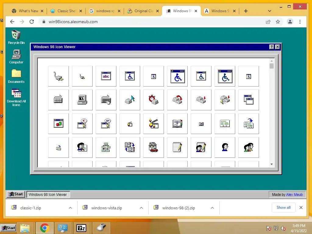Open the 7-Zip icon in Windows taskbar
Screen dimensions: 312x234
[81, 228]
